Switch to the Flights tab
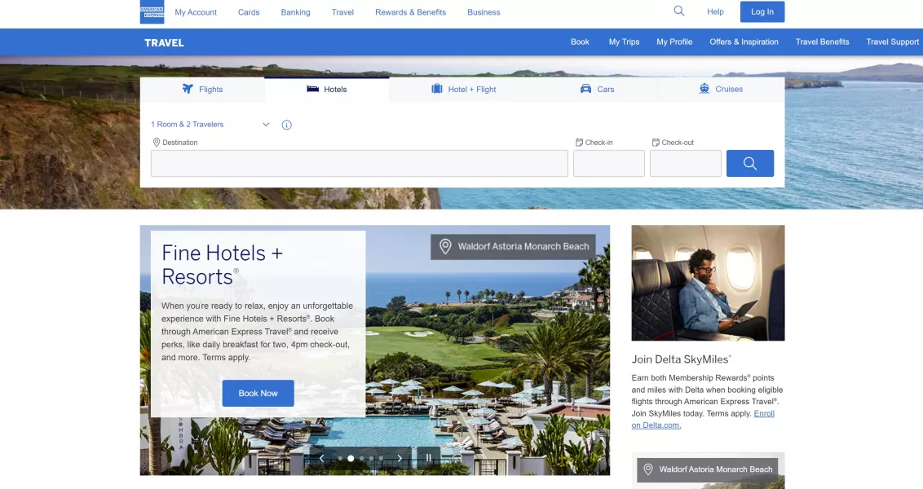Image resolution: width=923 pixels, height=489 pixels. coord(202,90)
